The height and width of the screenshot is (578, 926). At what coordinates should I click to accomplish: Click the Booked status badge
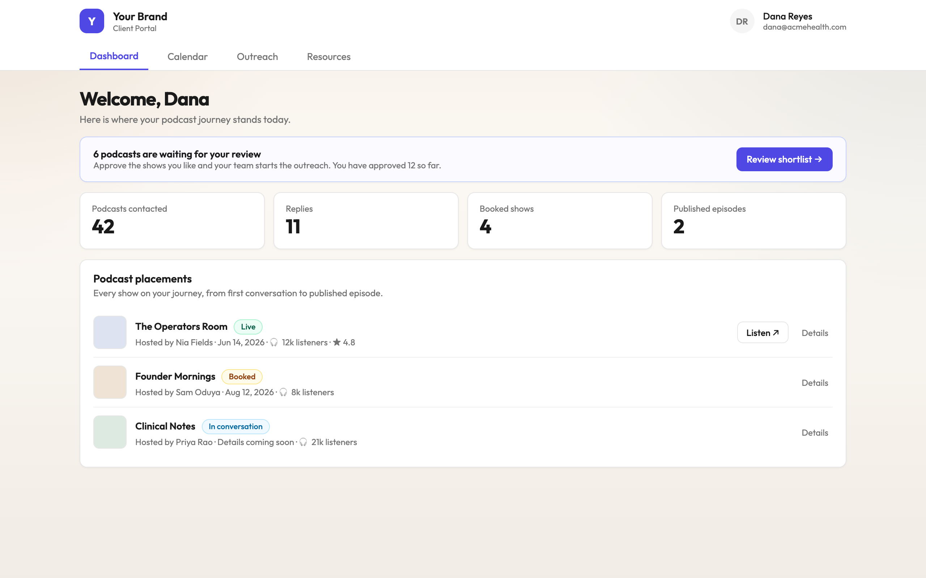(242, 376)
